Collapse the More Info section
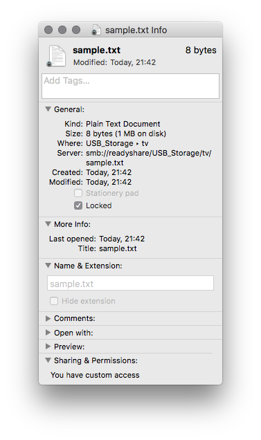This screenshot has height=440, width=261. pyautogui.click(x=48, y=223)
